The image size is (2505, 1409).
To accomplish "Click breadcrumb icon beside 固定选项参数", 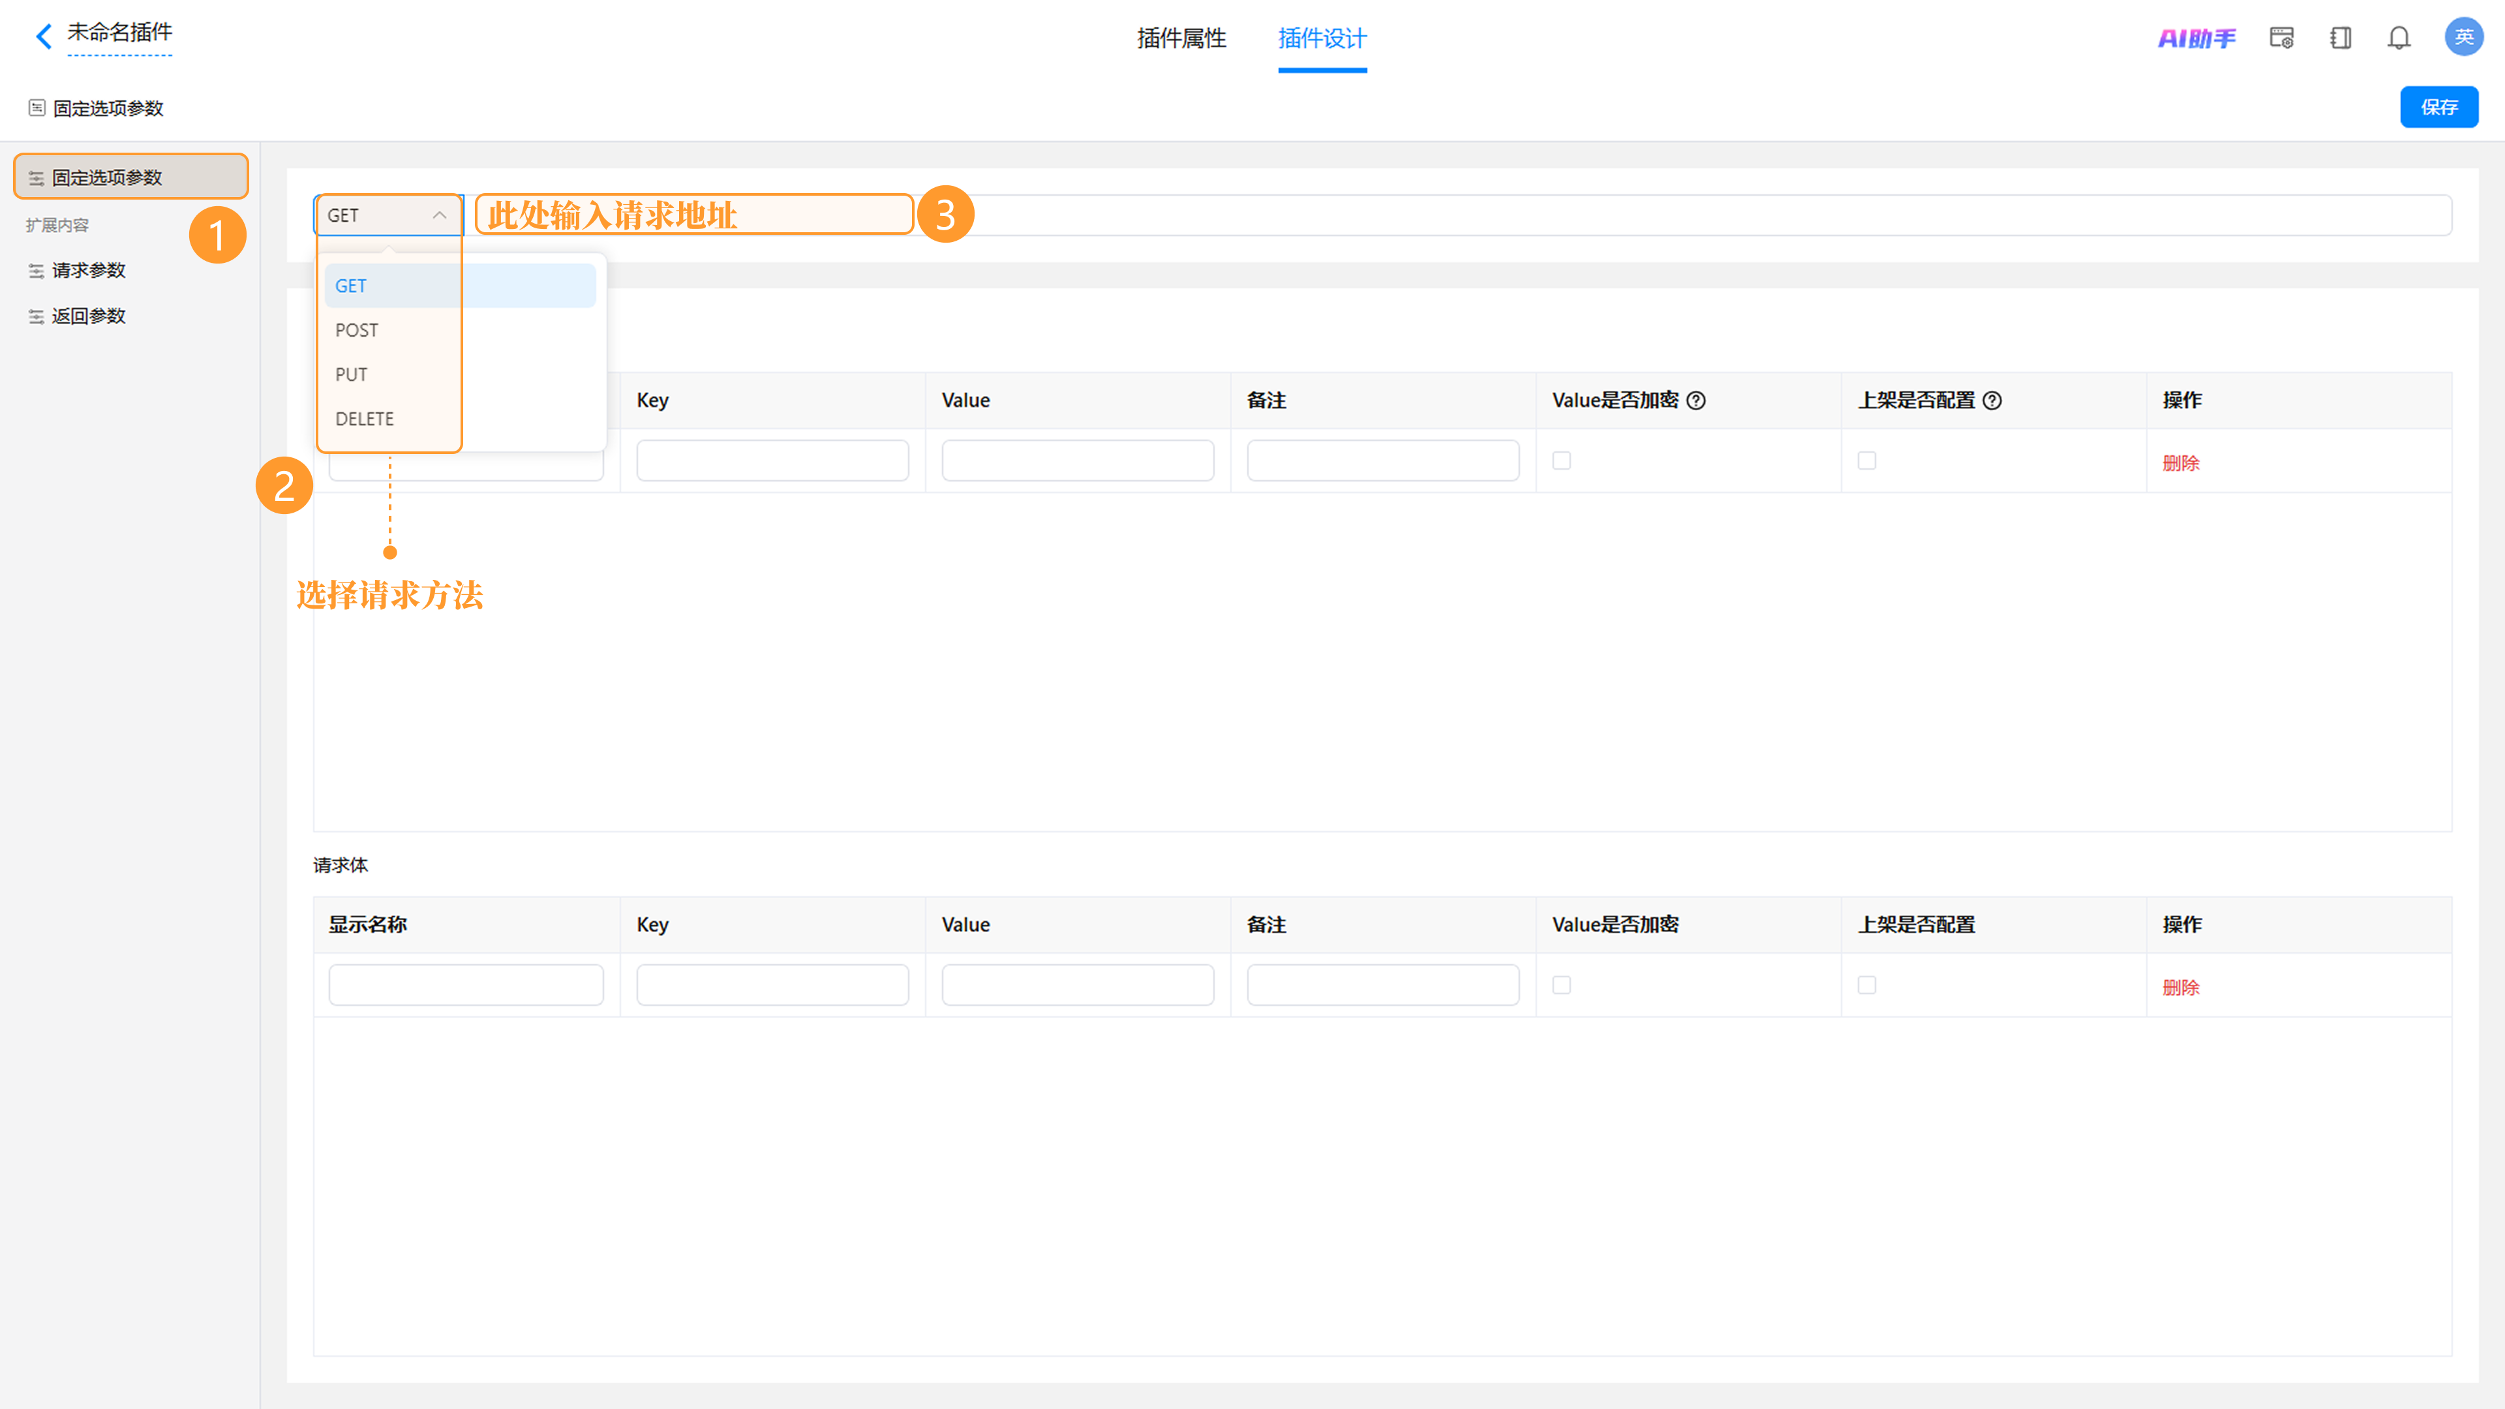I will click(x=37, y=108).
